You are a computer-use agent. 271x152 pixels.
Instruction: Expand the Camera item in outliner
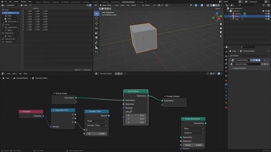[230, 14]
